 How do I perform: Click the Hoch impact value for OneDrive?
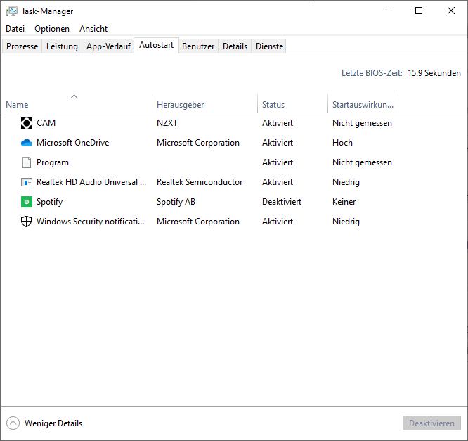(342, 143)
